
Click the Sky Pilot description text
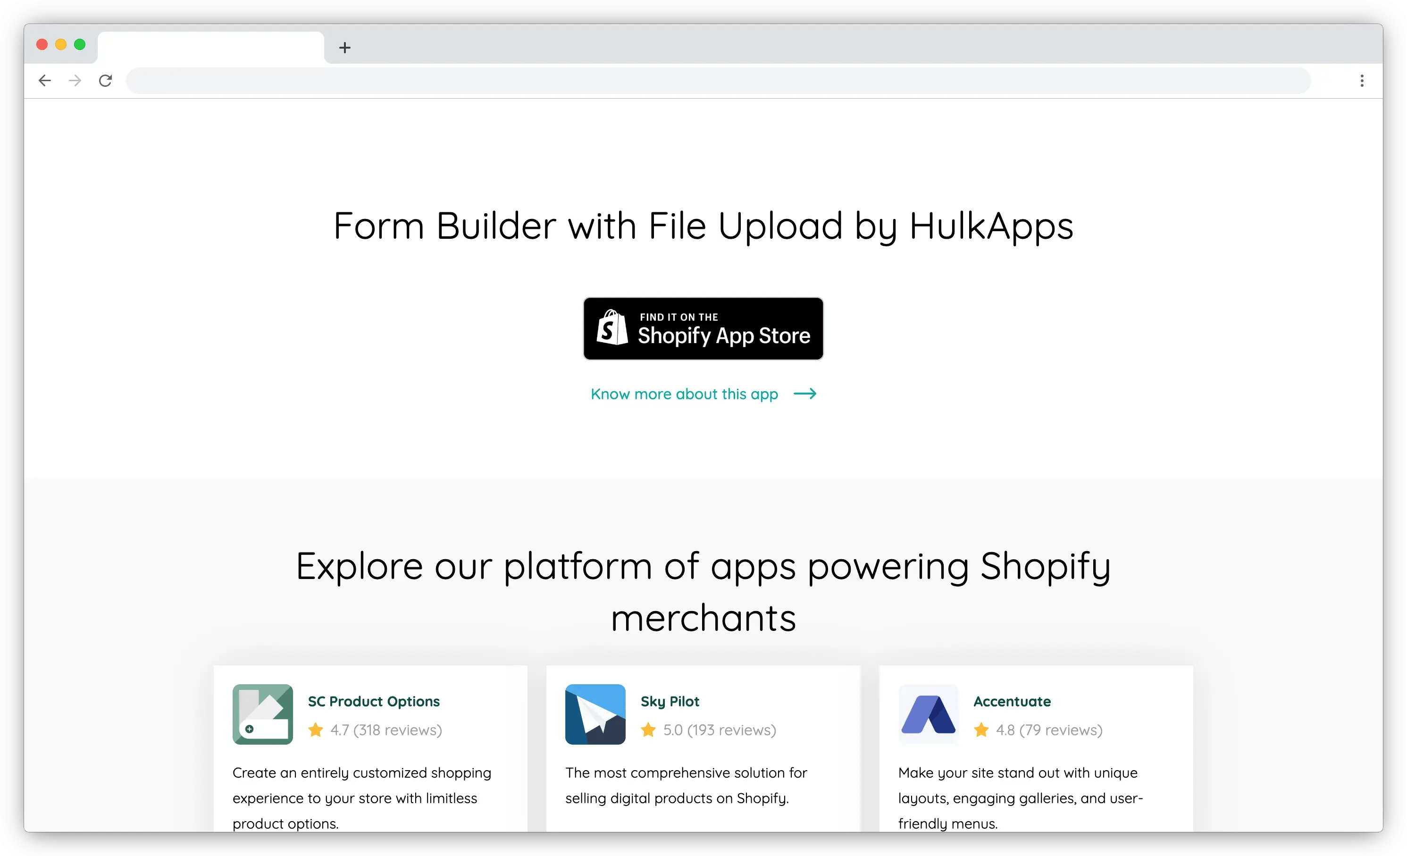[686, 785]
